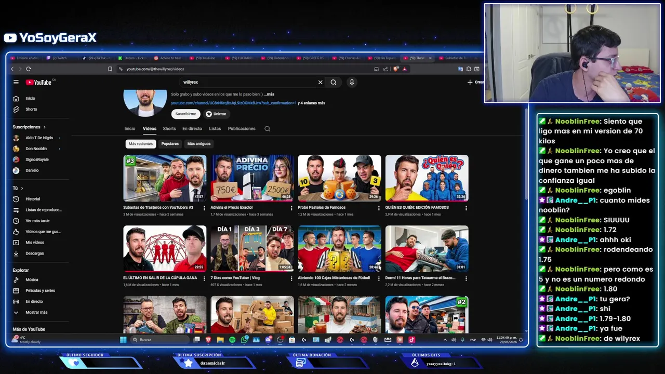Expand Suscripciones section
The image size is (665, 374).
pos(29,127)
